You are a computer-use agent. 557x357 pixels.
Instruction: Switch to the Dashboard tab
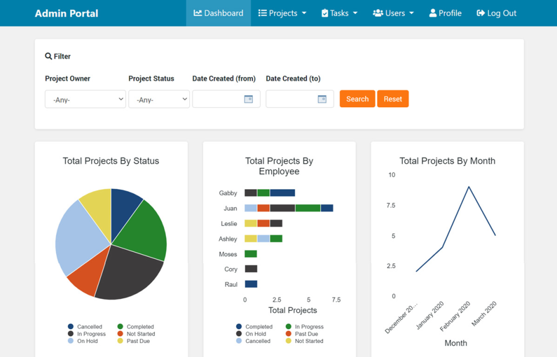[218, 13]
